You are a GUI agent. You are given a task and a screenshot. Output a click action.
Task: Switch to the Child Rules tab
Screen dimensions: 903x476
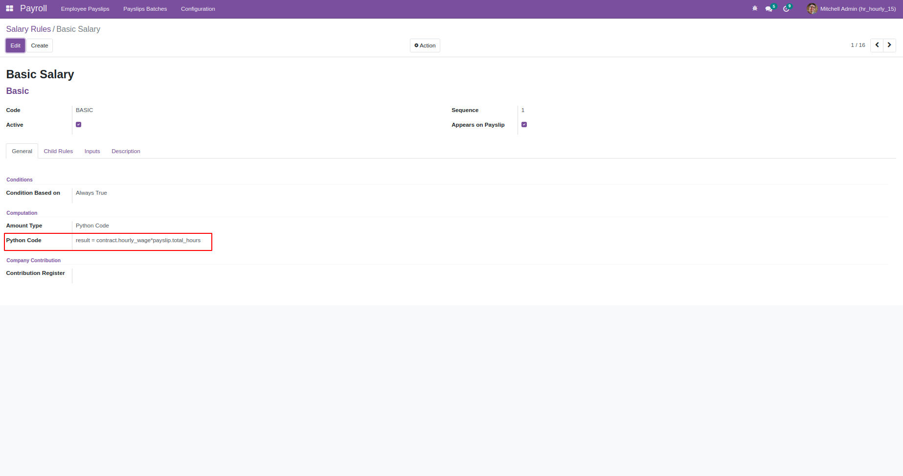58,151
